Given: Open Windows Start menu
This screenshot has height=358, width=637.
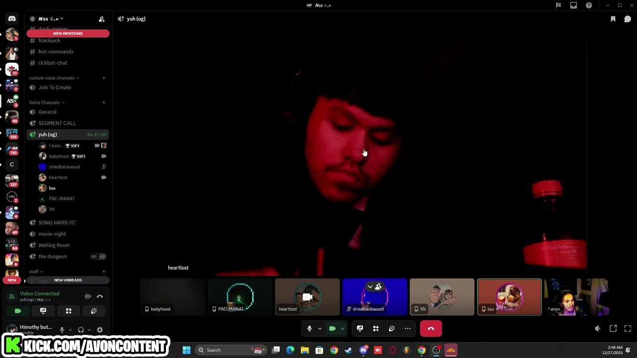Looking at the screenshot, I should pyautogui.click(x=187, y=350).
